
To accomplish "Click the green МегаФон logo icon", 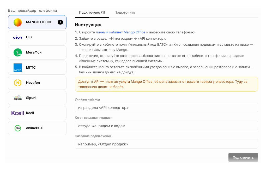I will tap(18, 52).
